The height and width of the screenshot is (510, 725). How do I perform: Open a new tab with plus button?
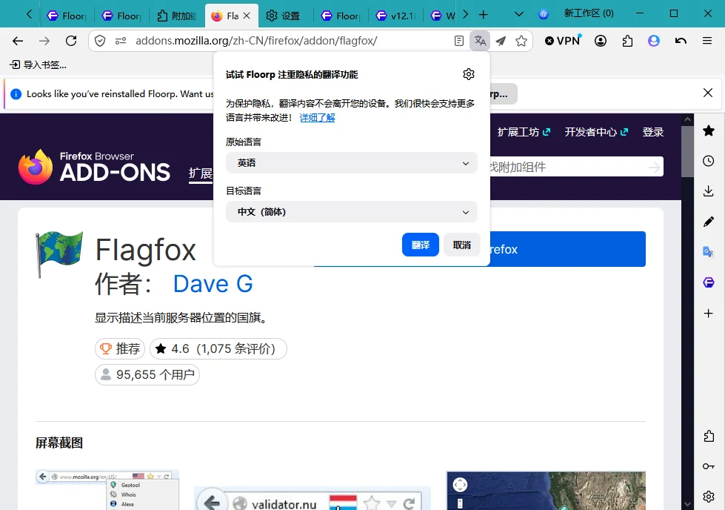483,15
